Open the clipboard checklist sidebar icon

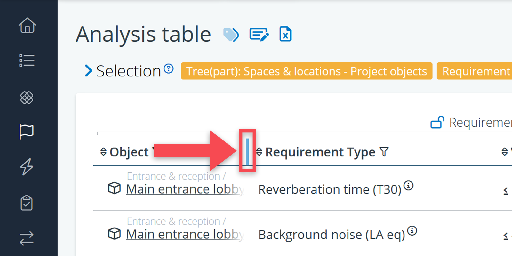[x=27, y=203]
